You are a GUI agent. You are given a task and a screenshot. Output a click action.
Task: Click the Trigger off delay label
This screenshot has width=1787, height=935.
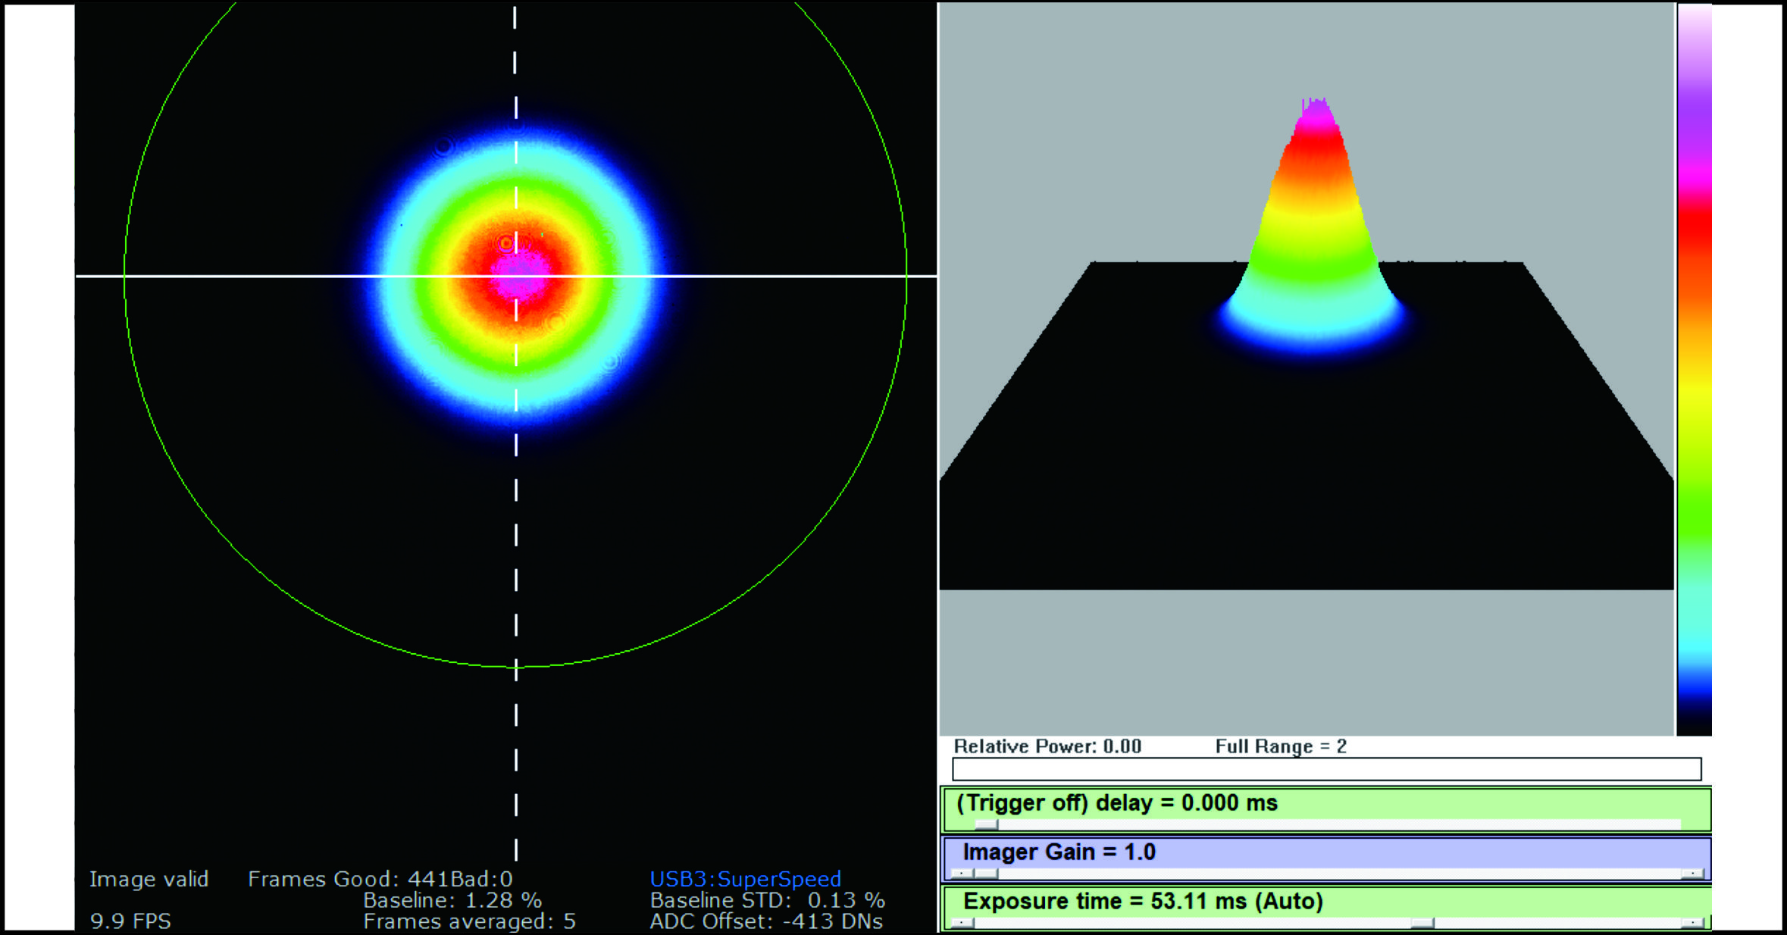[1117, 803]
